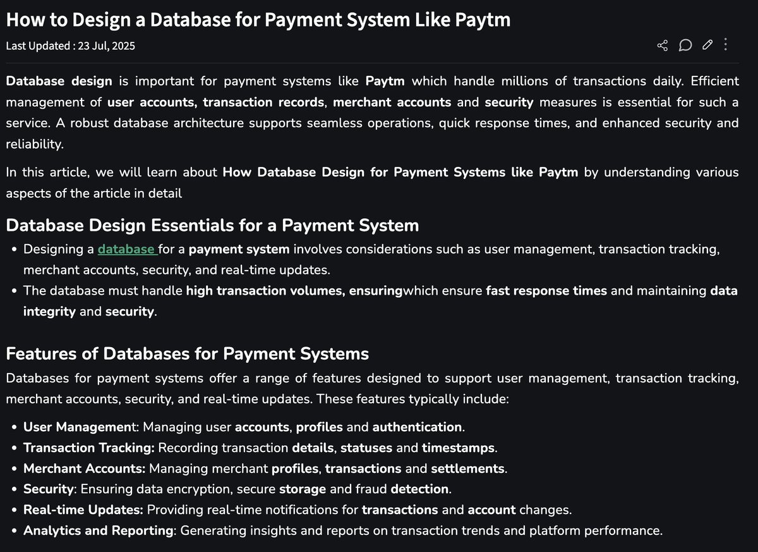Click the heading 'Features of Databases for Payment Systems'
This screenshot has height=552, width=758.
[x=188, y=353]
